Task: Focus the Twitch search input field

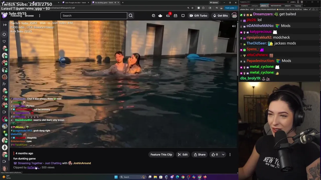Action: coord(94,15)
